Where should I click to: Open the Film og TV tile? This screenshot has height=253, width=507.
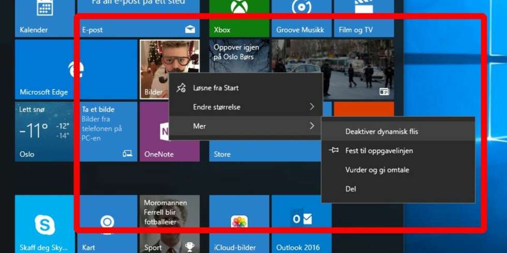pyautogui.click(x=364, y=19)
